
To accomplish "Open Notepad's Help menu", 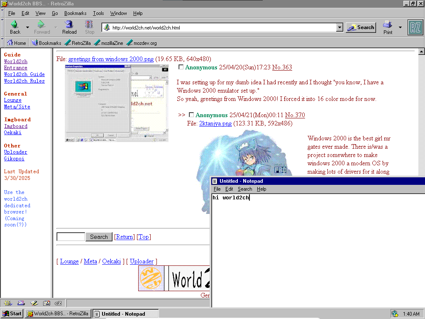I will coord(261,189).
